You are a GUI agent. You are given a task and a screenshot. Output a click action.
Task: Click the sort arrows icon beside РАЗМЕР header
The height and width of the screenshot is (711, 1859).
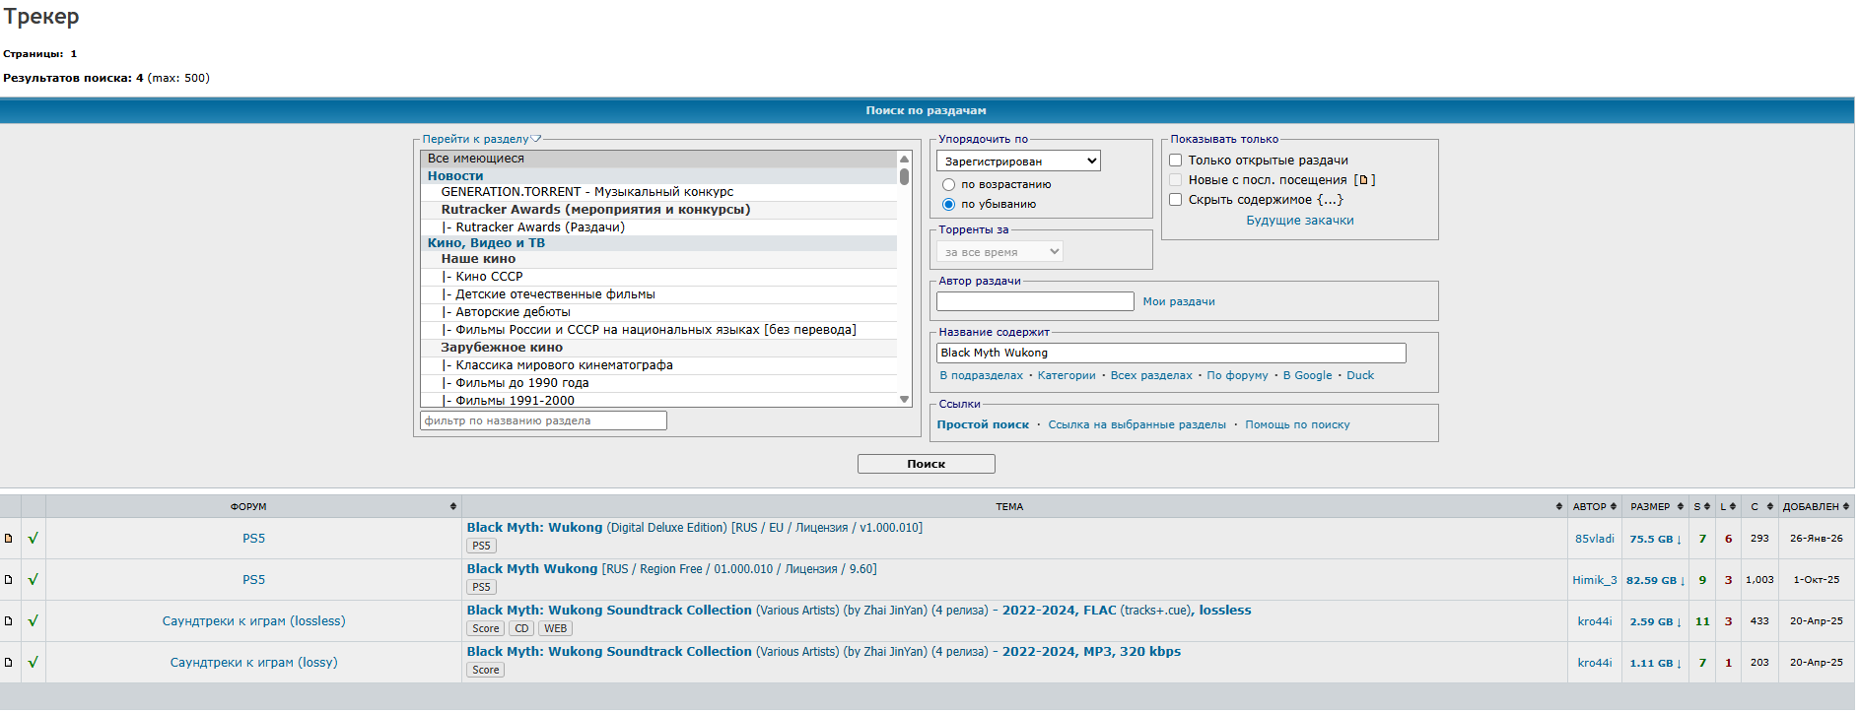pyautogui.click(x=1681, y=506)
